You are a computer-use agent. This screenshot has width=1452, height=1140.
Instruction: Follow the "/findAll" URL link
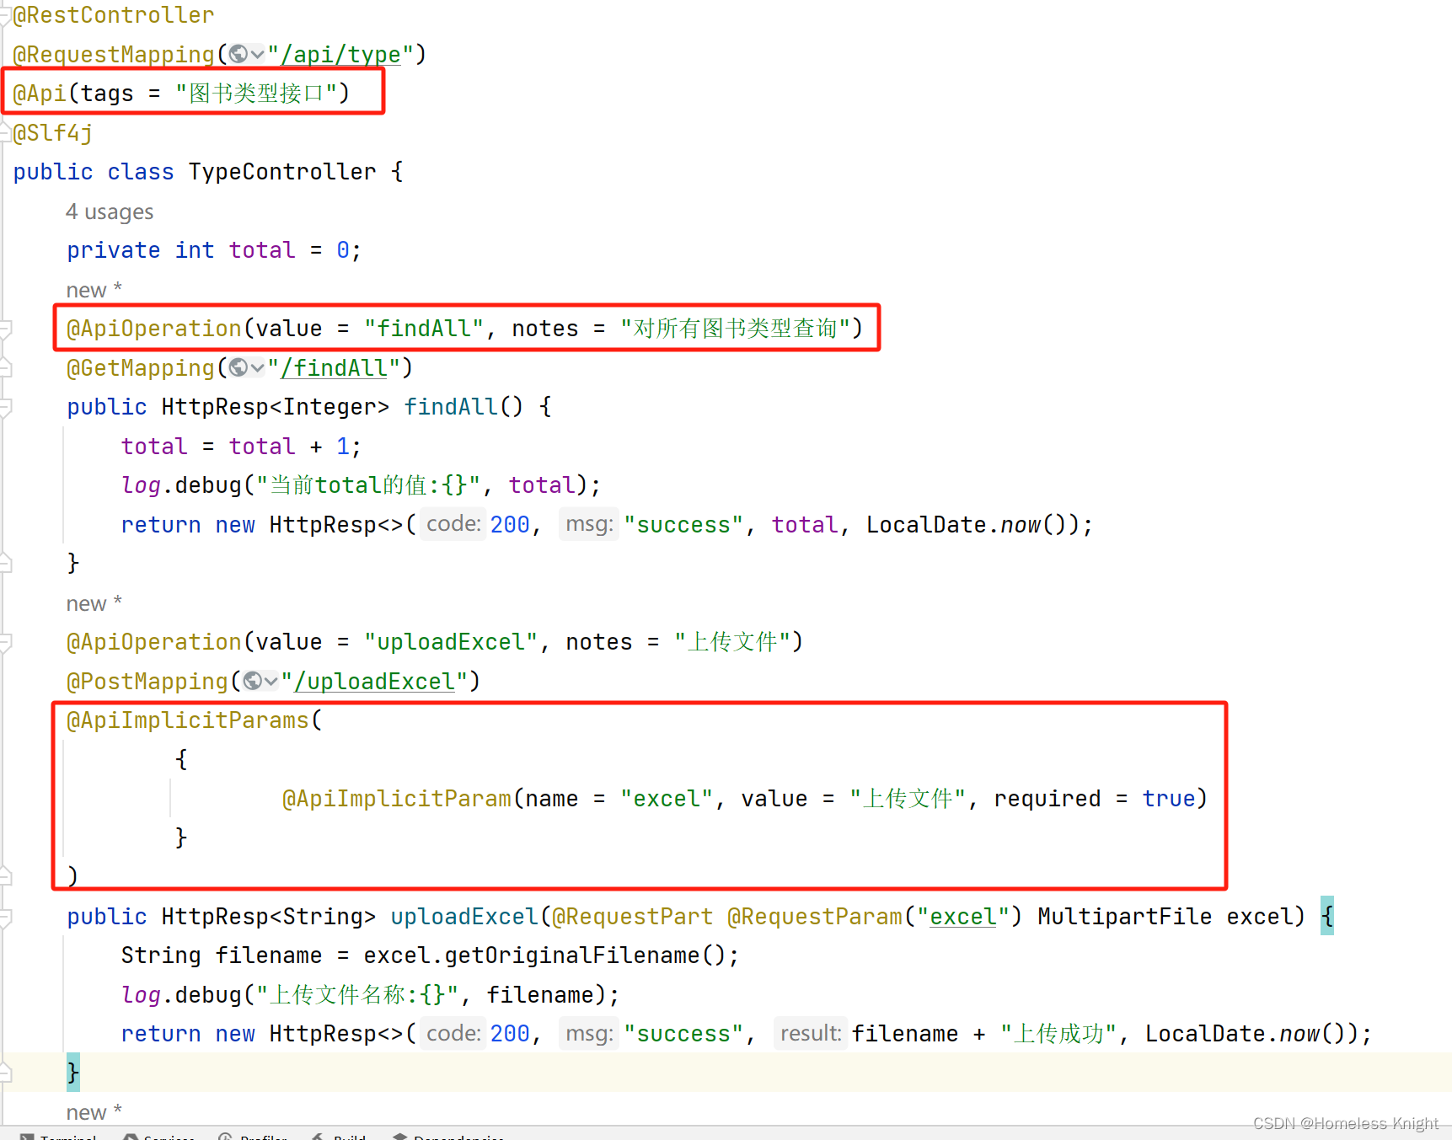[x=334, y=368]
